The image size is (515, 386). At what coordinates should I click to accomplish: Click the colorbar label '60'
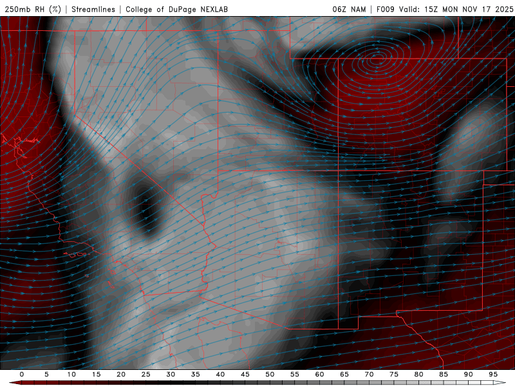tap(319, 374)
